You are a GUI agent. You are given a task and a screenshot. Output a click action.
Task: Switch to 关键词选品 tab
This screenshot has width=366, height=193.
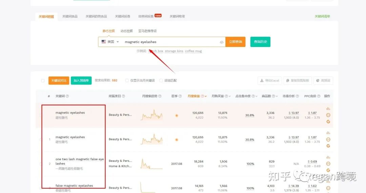[x=70, y=16]
